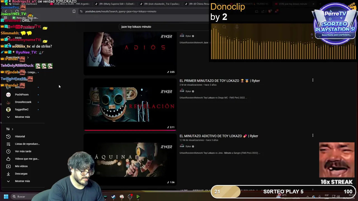The image size is (358, 201).
Task: Click green play-arrow app in taskbar
Action: [138, 197]
